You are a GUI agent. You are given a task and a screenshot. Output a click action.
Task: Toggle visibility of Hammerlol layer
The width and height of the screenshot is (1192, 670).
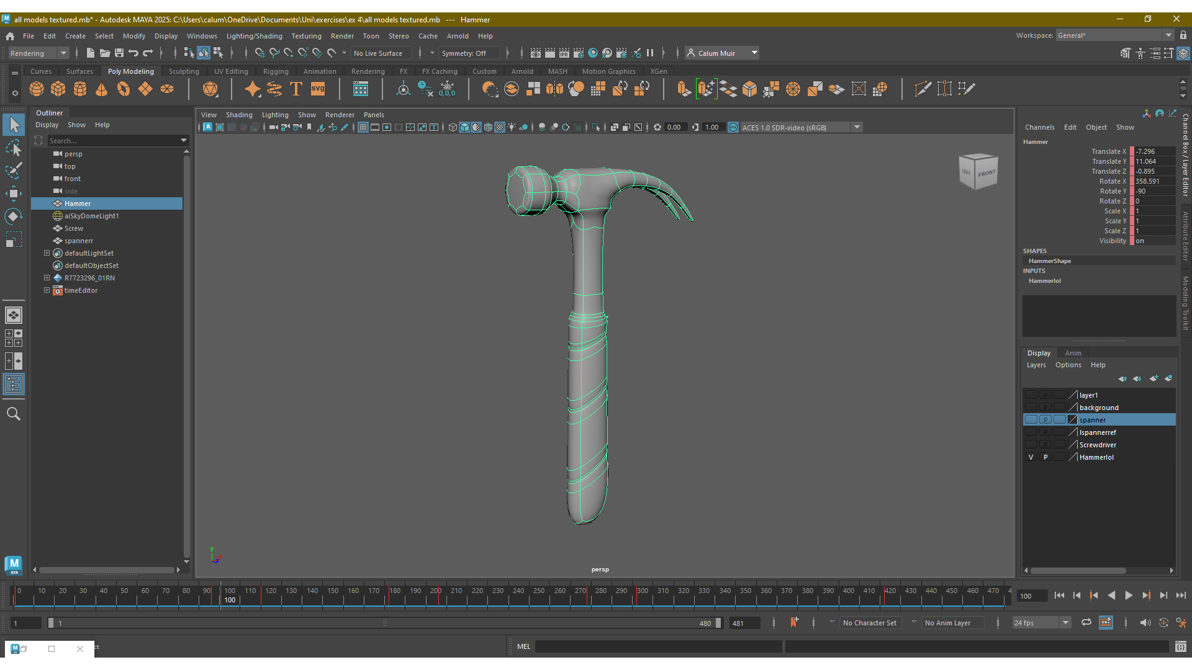(1031, 457)
